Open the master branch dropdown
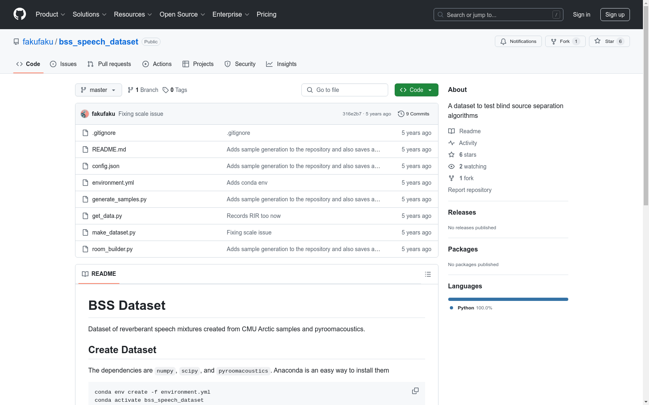The height and width of the screenshot is (405, 649). pos(99,90)
